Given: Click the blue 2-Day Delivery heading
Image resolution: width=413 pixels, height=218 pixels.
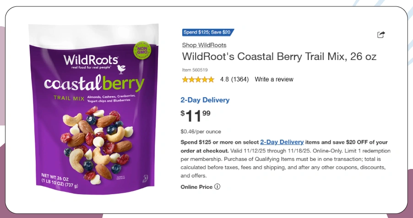Looking at the screenshot, I should click(205, 100).
